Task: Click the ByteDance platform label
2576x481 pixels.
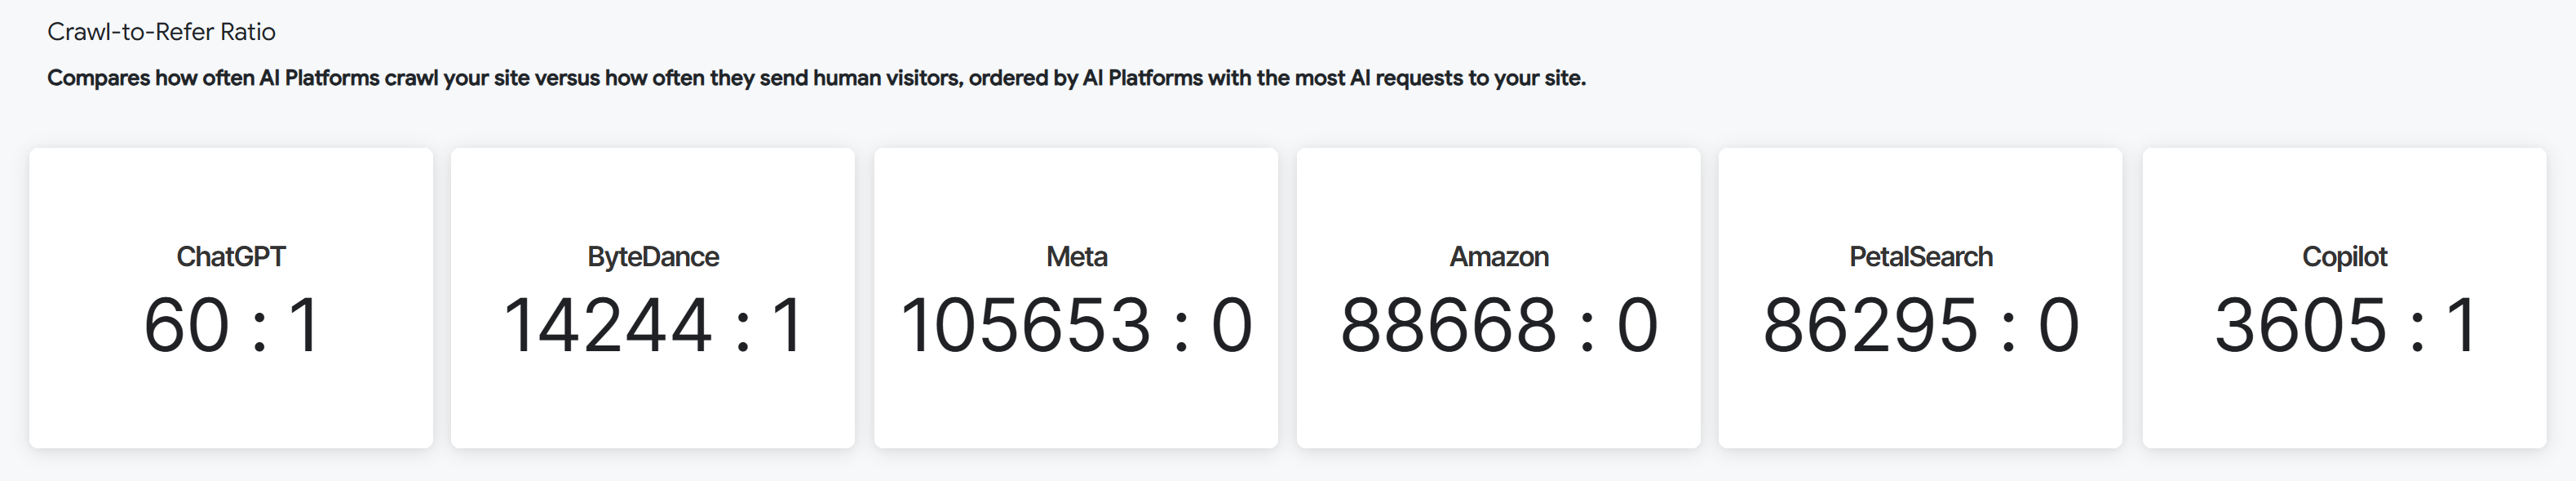Action: click(653, 256)
